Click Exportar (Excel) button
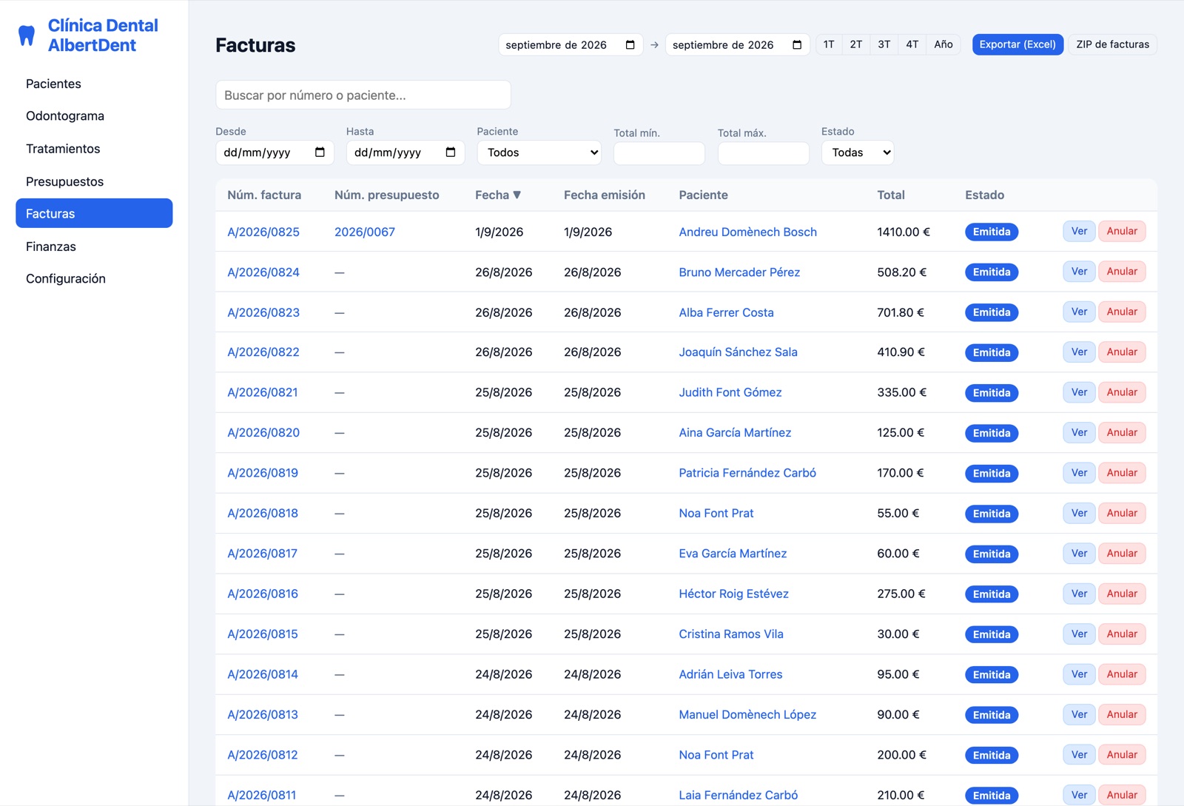The width and height of the screenshot is (1184, 806). [1017, 44]
